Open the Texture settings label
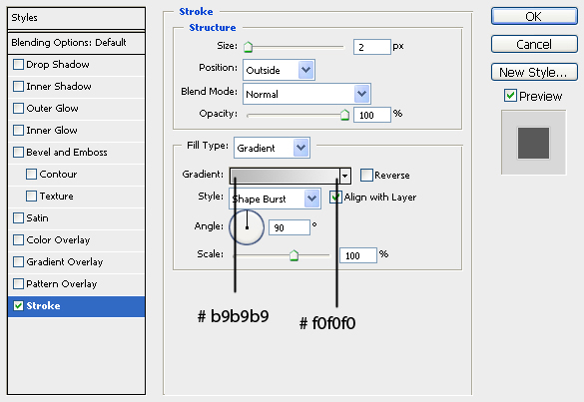The width and height of the screenshot is (584, 402). [x=56, y=197]
